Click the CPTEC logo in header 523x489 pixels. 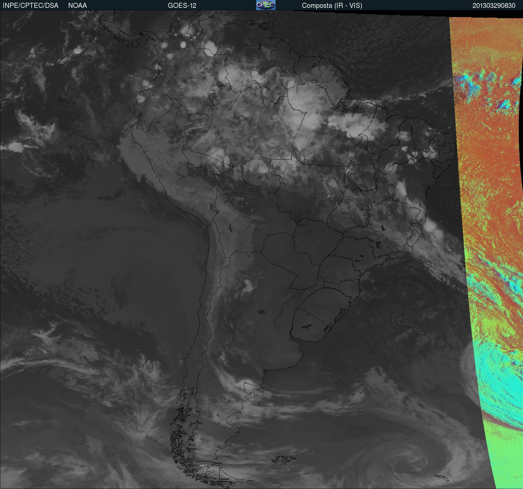point(266,5)
